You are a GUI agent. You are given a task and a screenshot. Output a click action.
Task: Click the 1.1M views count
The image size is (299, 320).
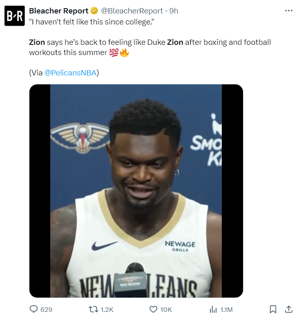(226, 310)
